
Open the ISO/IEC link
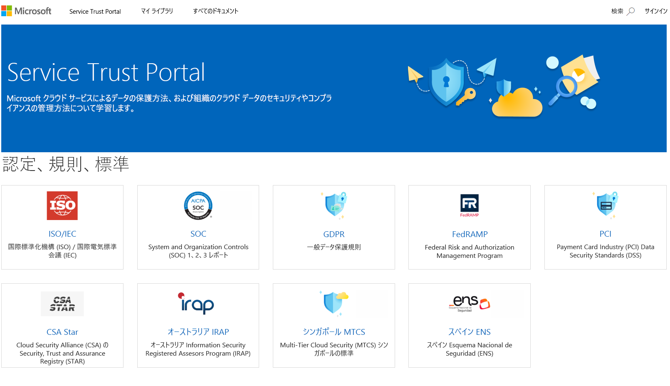pos(62,234)
